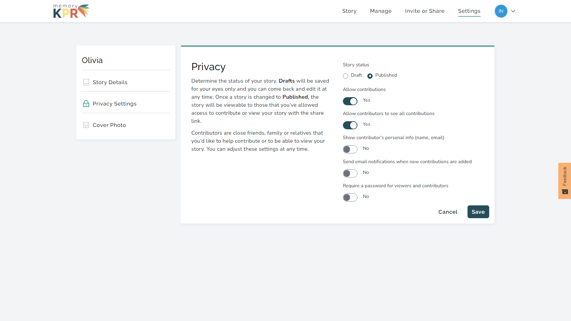This screenshot has height=321, width=571.
Task: Open Invite or Share nav item
Action: click(425, 11)
